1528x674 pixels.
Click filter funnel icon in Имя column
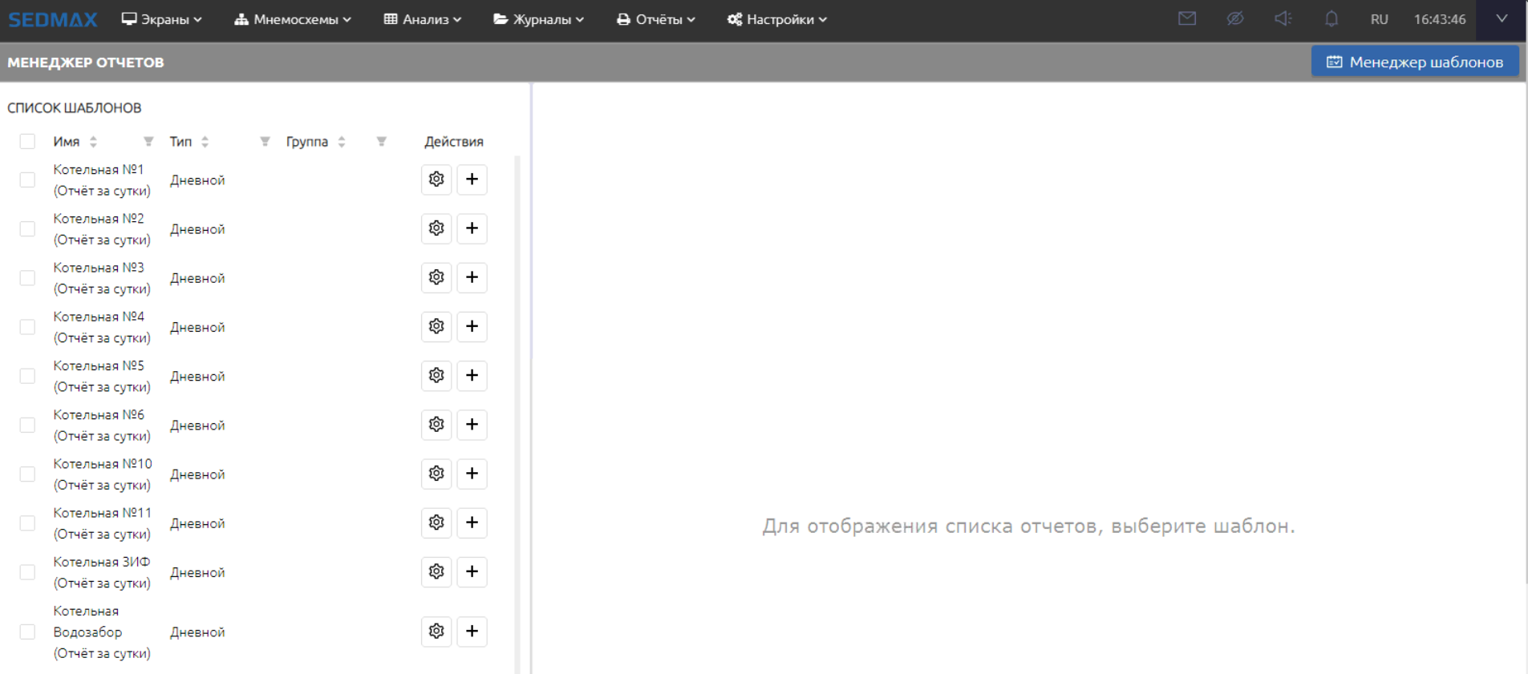coord(148,142)
